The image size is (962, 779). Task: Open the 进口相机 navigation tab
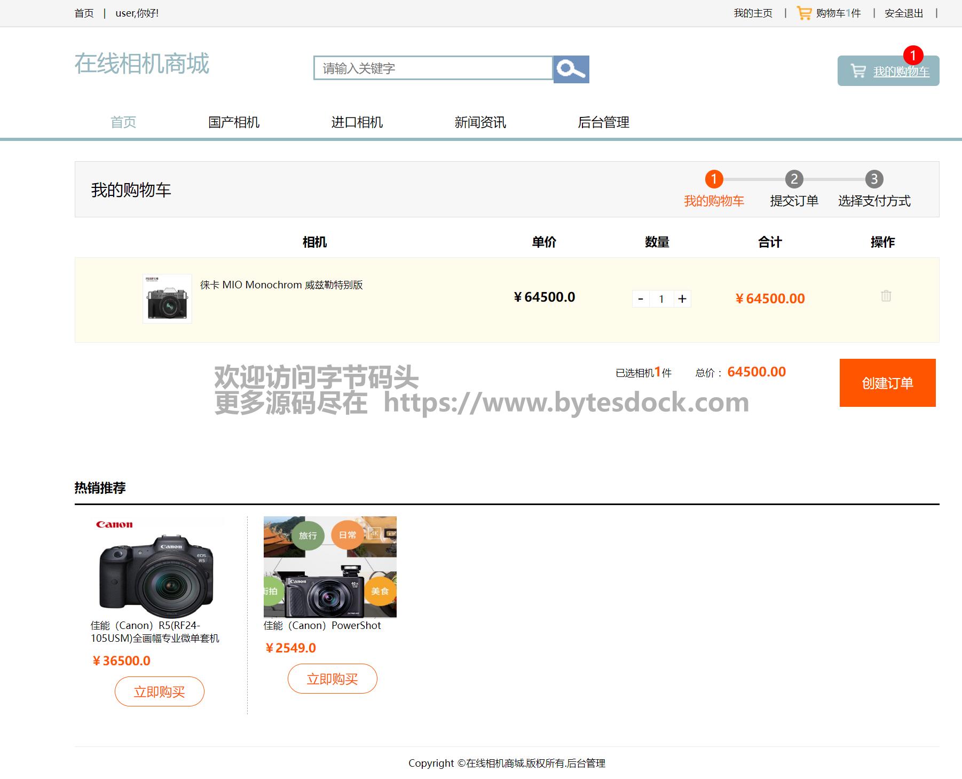tap(357, 122)
